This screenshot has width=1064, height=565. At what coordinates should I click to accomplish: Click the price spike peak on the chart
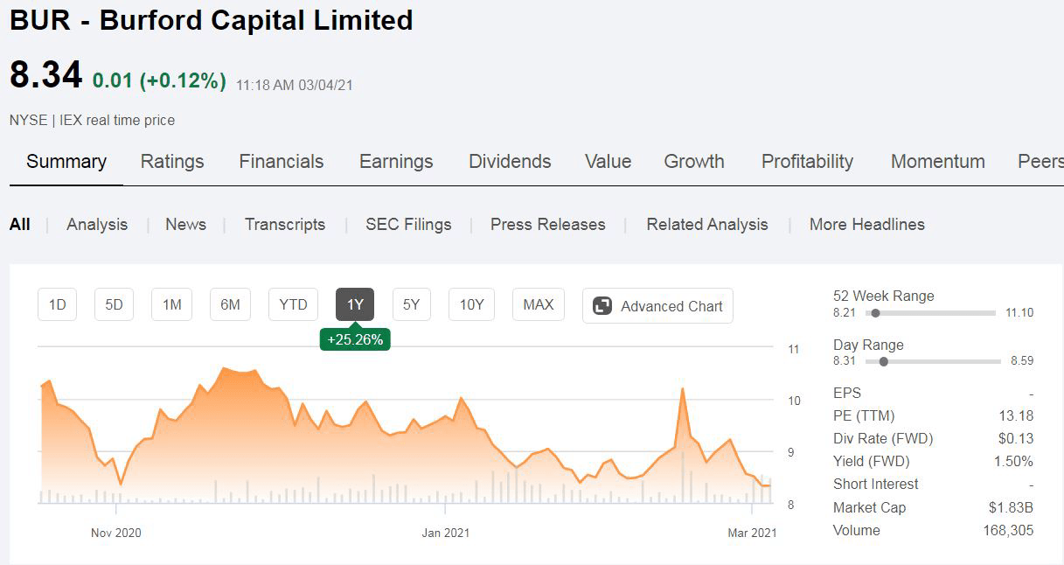pos(681,388)
